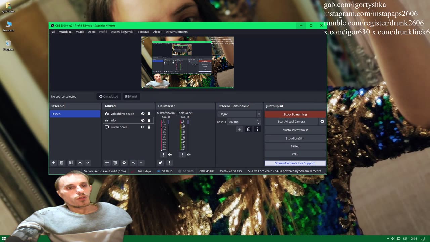Delete the selected source with trash icon
Viewport: 430px width, 242px height.
coord(115,163)
